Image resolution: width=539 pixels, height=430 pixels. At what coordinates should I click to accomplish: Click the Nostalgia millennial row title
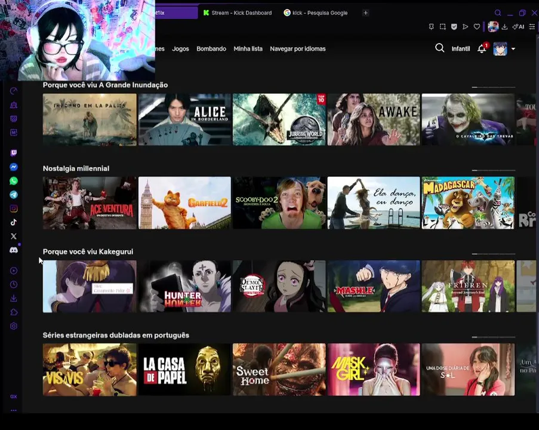point(76,168)
